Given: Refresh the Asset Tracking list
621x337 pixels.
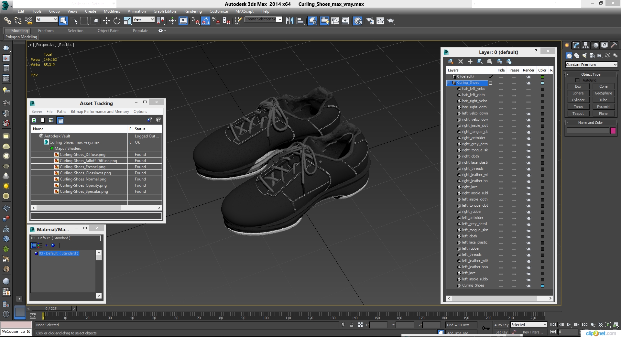Looking at the screenshot, I should 34,120.
